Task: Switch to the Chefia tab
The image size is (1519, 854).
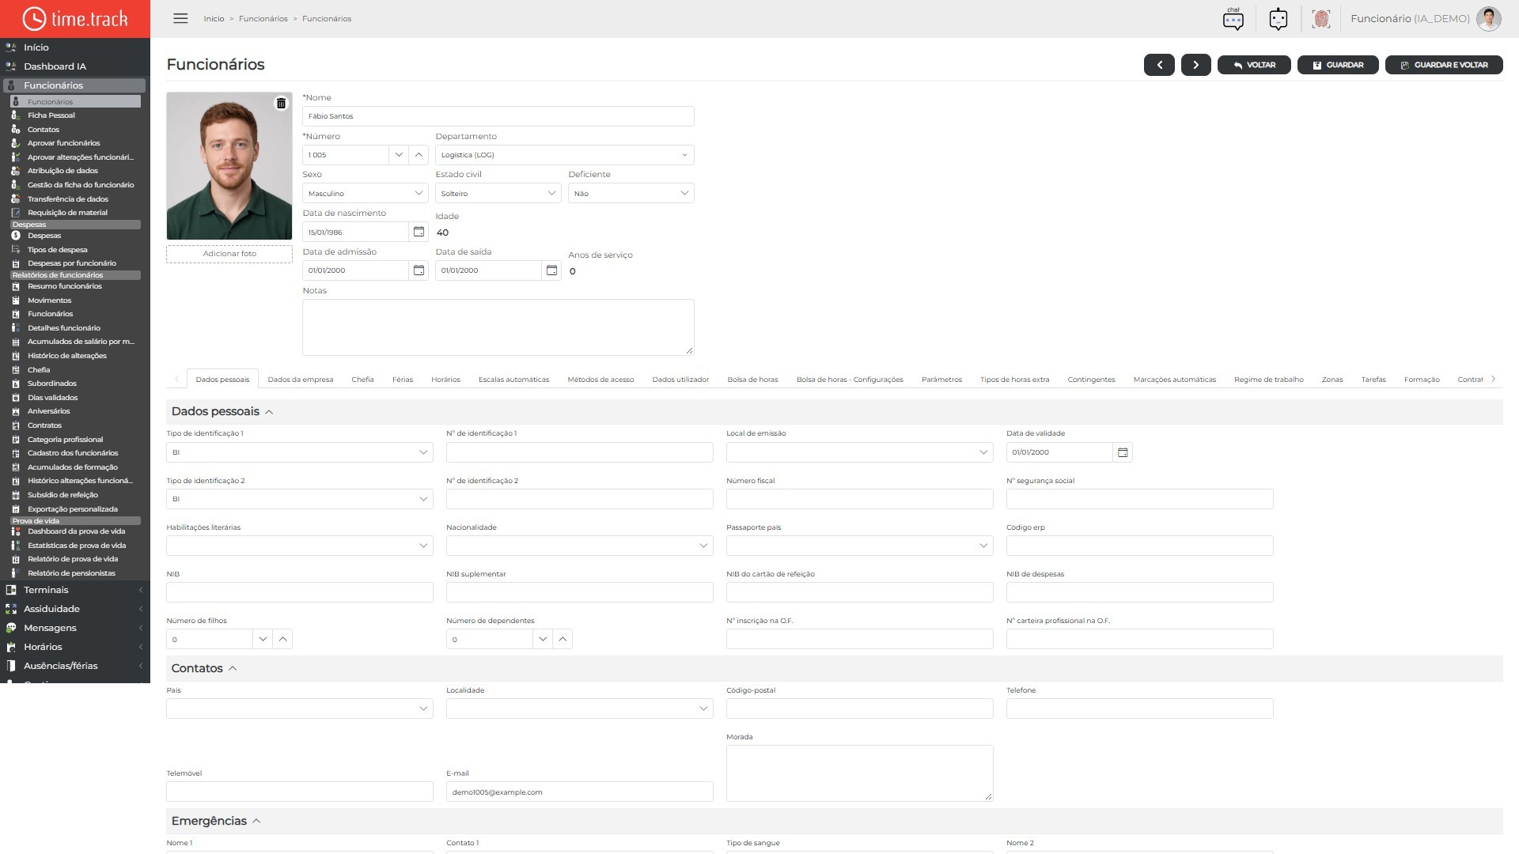Action: pyautogui.click(x=362, y=380)
